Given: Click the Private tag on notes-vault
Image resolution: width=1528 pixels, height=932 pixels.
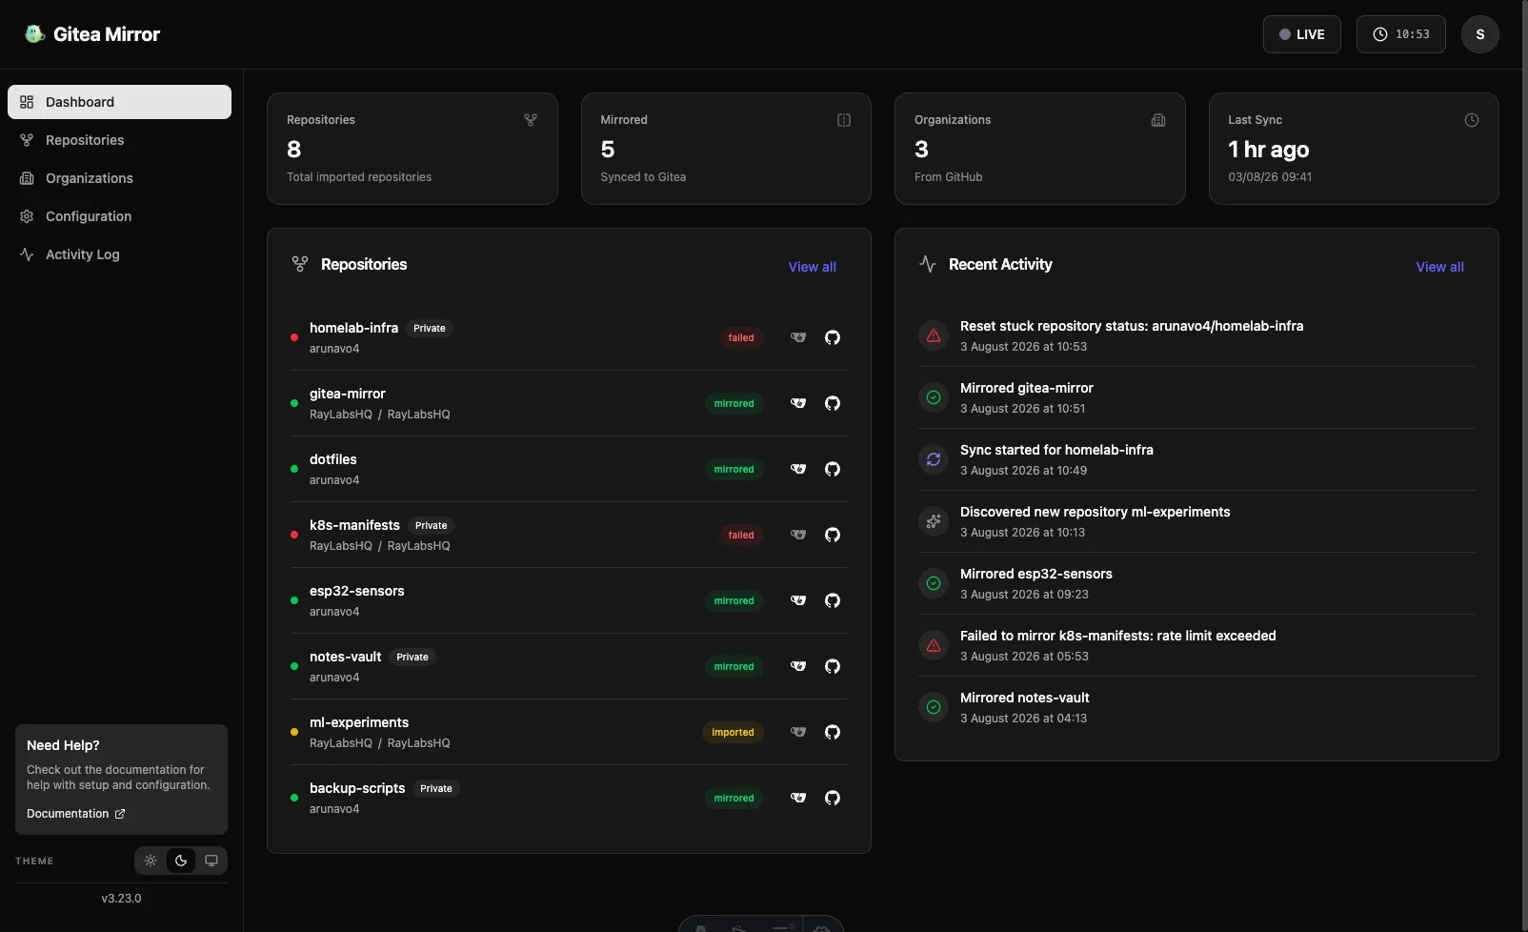Looking at the screenshot, I should pyautogui.click(x=412, y=657).
